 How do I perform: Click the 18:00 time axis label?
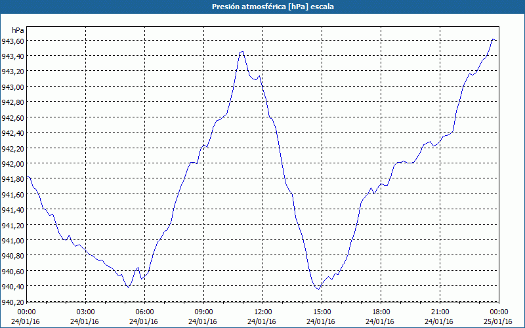click(x=381, y=312)
